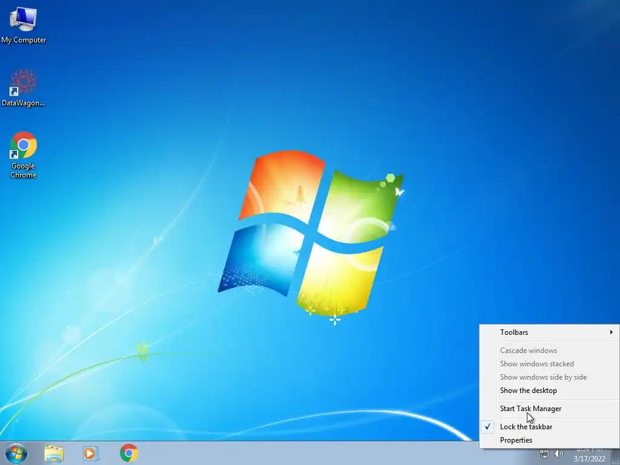
Task: Select the Google Chrome desktop shortcut
Action: 24,154
